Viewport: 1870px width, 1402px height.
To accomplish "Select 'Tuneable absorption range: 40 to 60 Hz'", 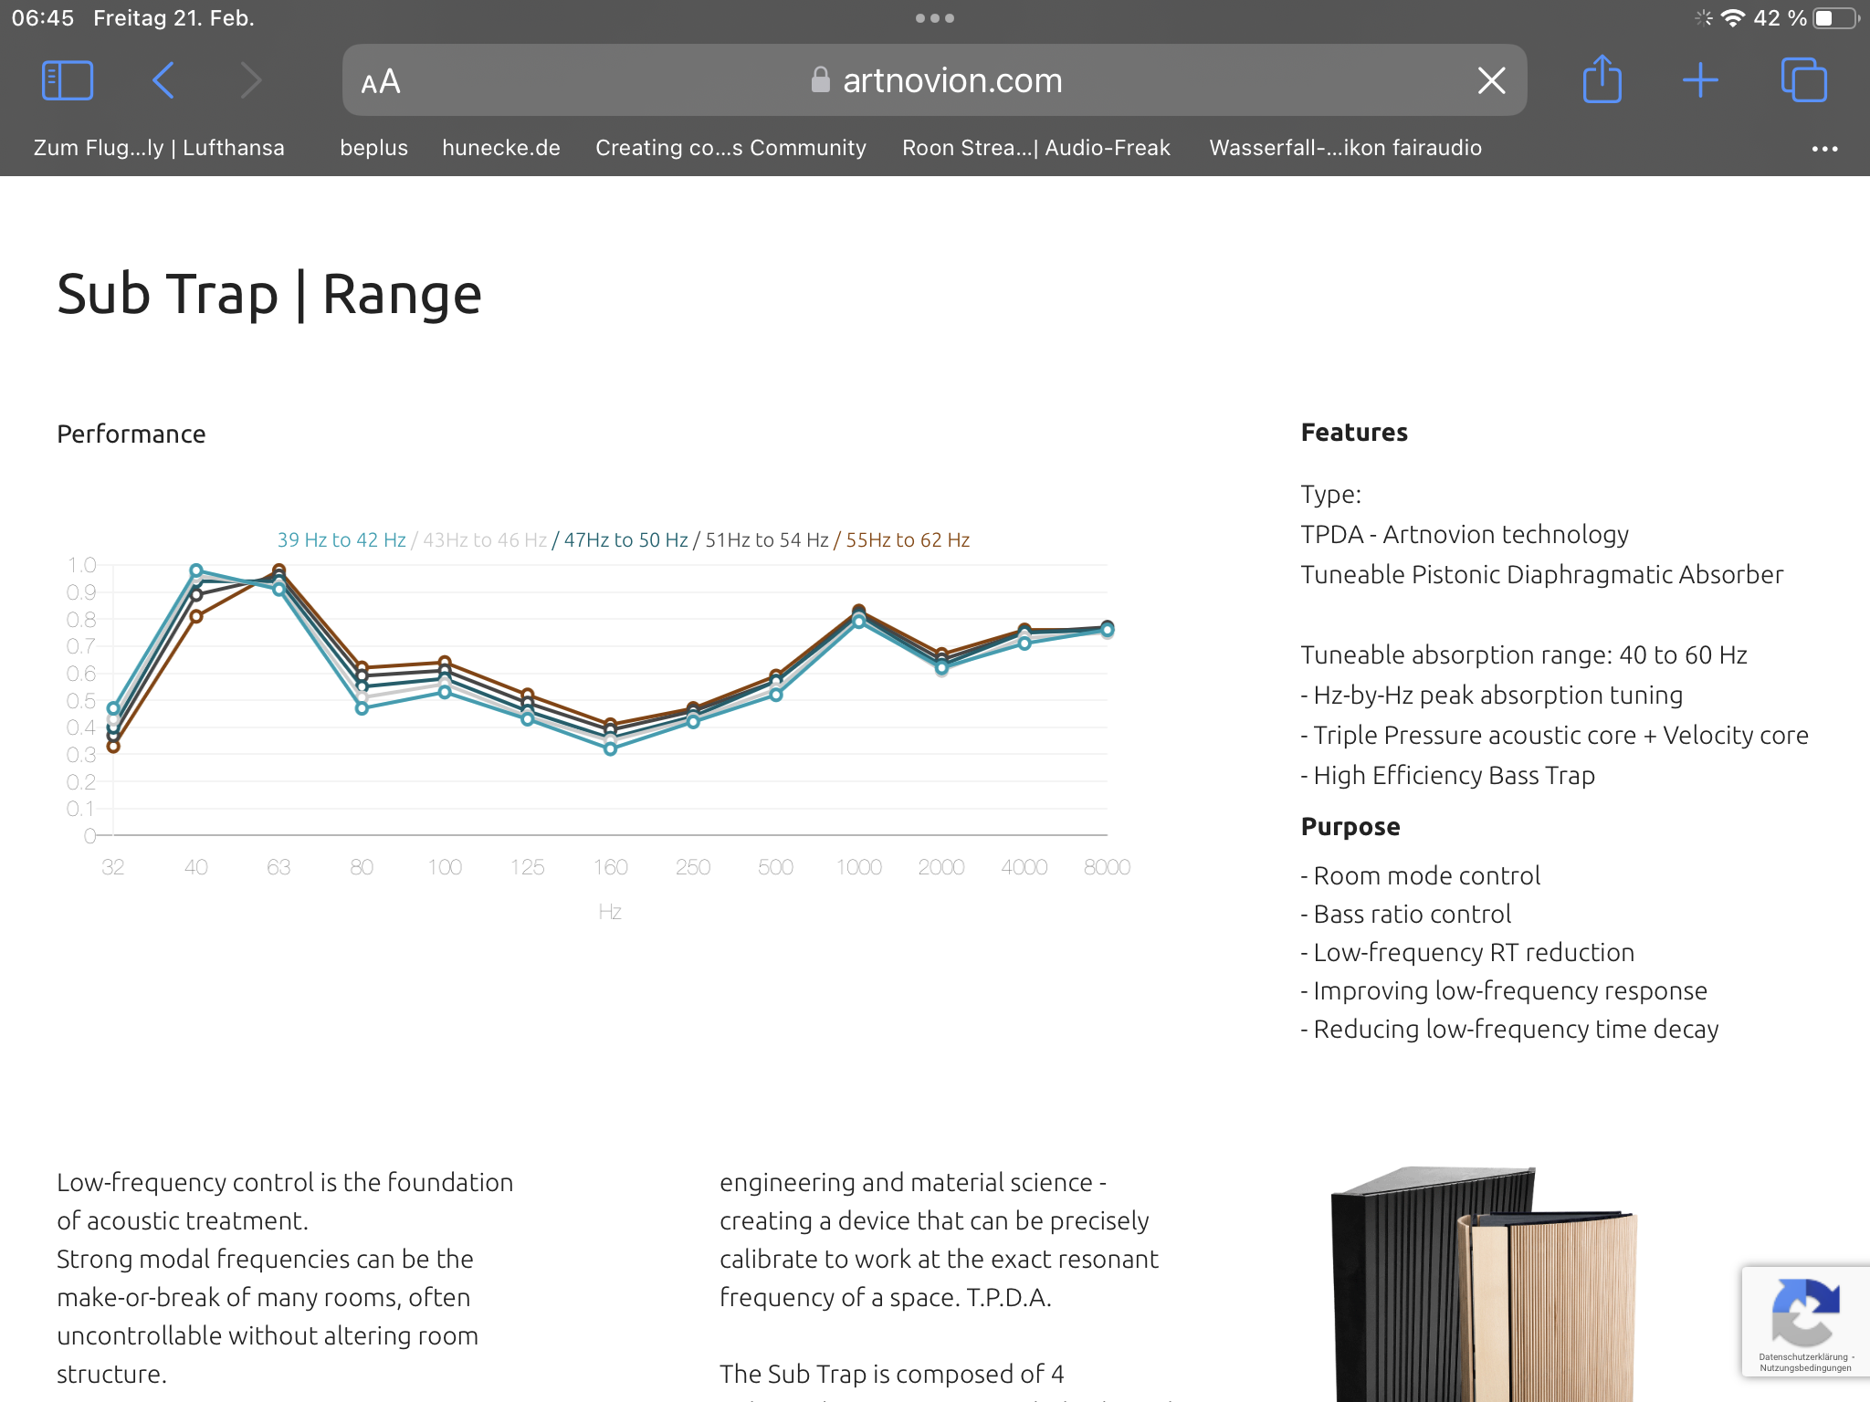I will click(1524, 655).
